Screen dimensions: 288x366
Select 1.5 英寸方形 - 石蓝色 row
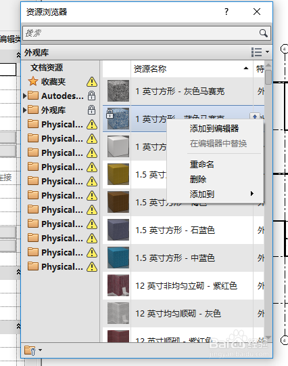point(183,230)
